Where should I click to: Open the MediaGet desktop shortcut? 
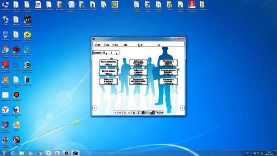tap(27, 51)
